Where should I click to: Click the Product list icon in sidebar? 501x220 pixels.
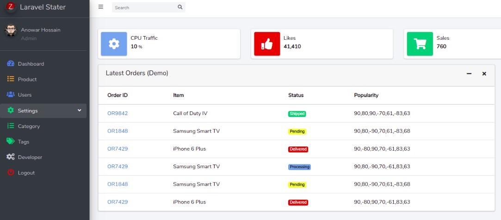pos(11,79)
